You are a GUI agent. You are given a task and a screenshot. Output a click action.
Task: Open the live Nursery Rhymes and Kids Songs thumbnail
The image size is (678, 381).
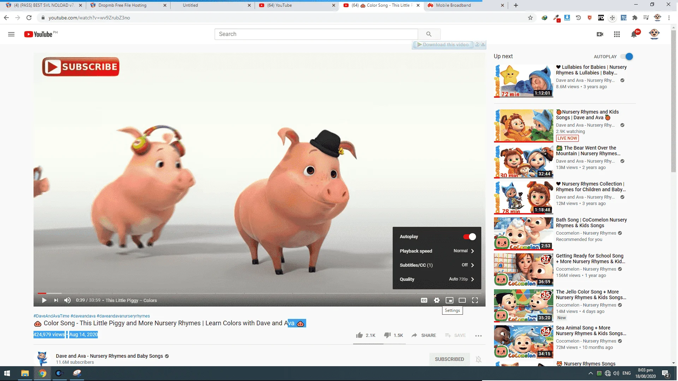click(523, 126)
